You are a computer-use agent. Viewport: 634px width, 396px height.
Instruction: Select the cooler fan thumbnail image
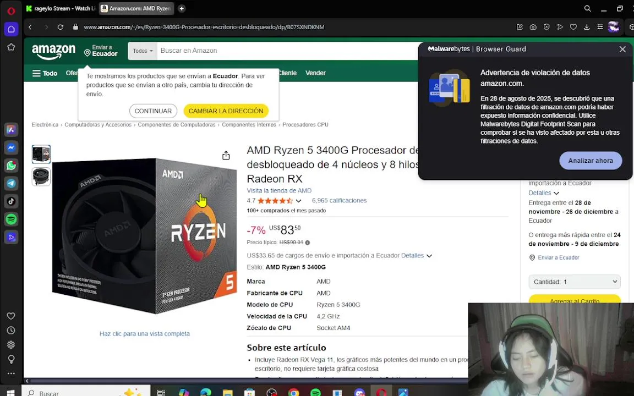(x=41, y=177)
